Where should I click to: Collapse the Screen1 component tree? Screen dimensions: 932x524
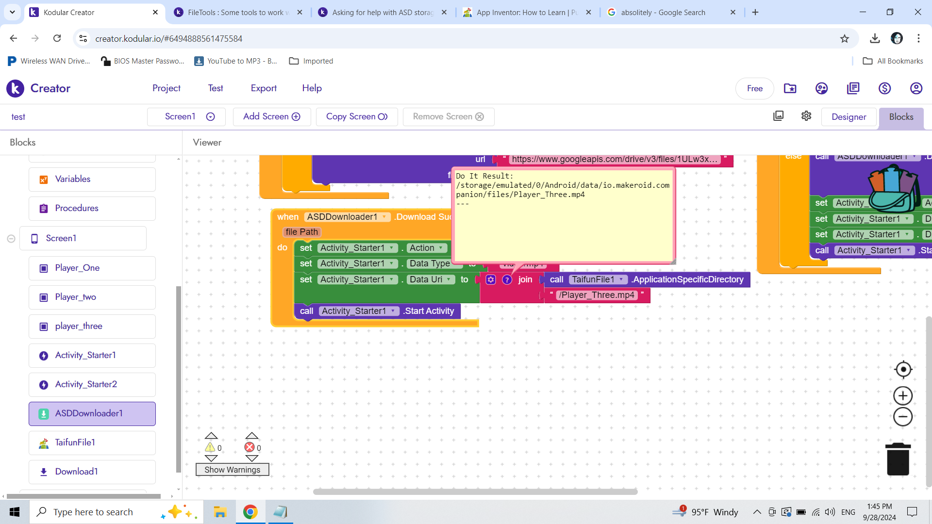[x=11, y=239]
